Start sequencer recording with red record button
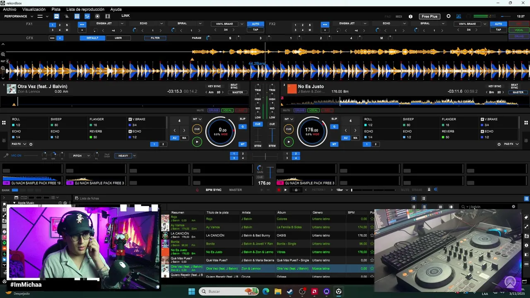 pyautogui.click(x=279, y=190)
